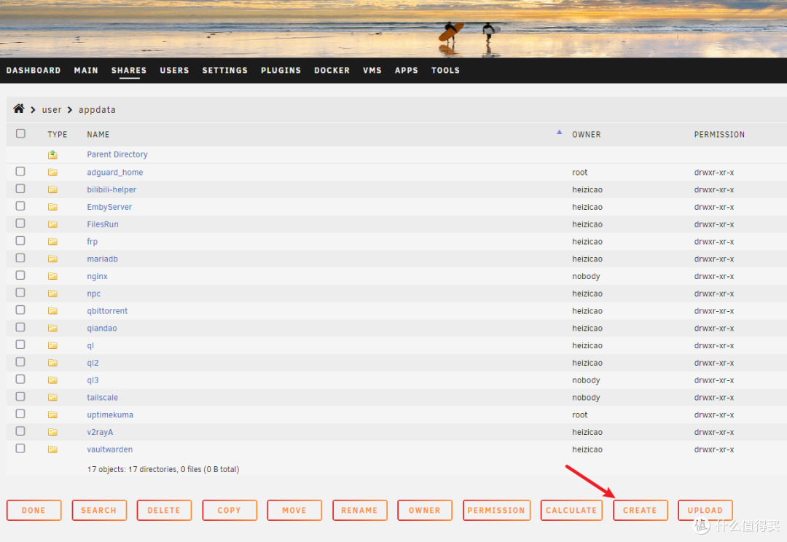
Task: Click the Shares tab
Action: (129, 70)
